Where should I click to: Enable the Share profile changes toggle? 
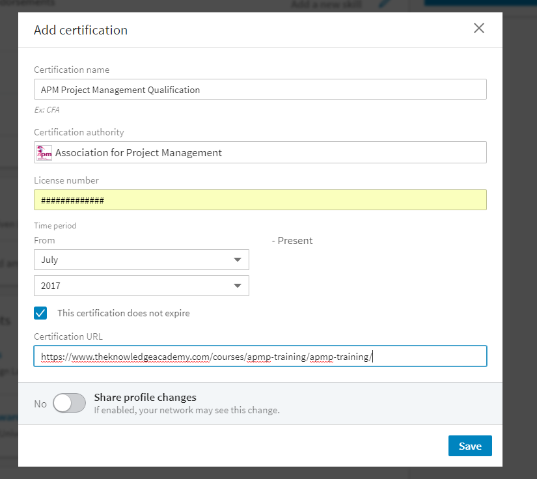[70, 404]
